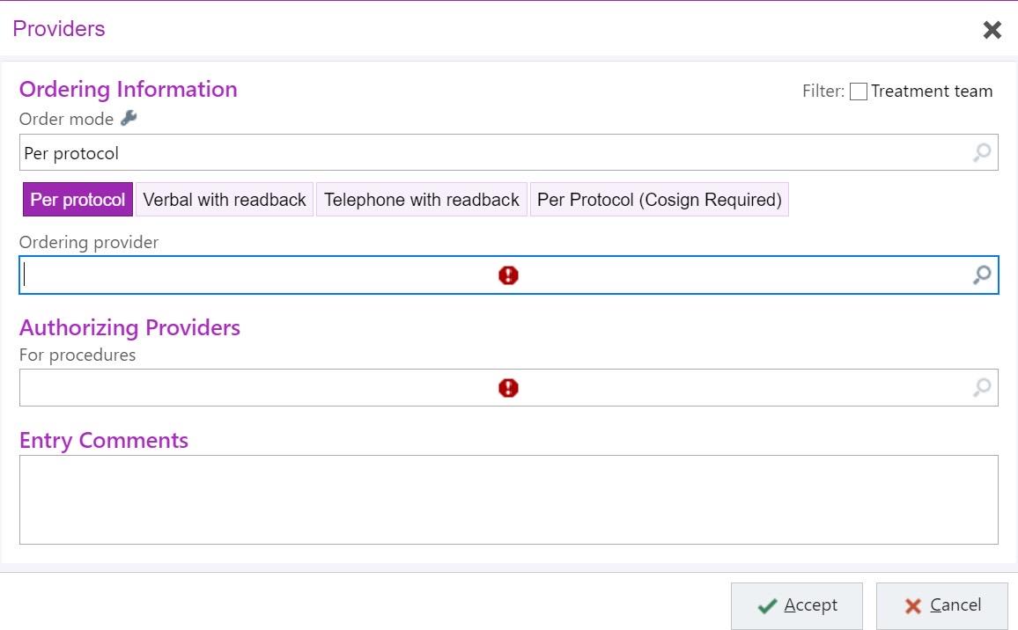Click the For procedures authorizing provider field
The width and height of the screenshot is (1018, 630).
(x=264, y=388)
